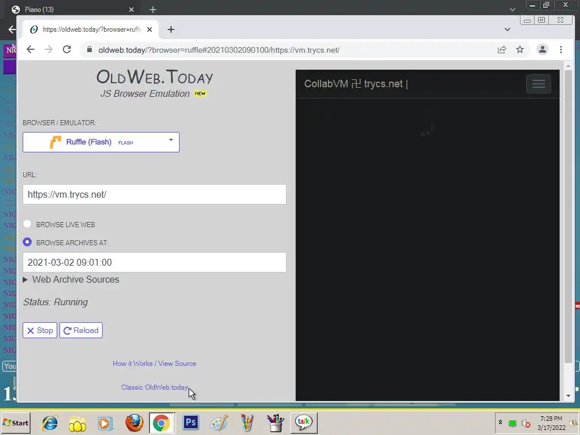580x435 pixels.
Task: Go back in the oldweb.today Chrome window
Action: pos(31,50)
